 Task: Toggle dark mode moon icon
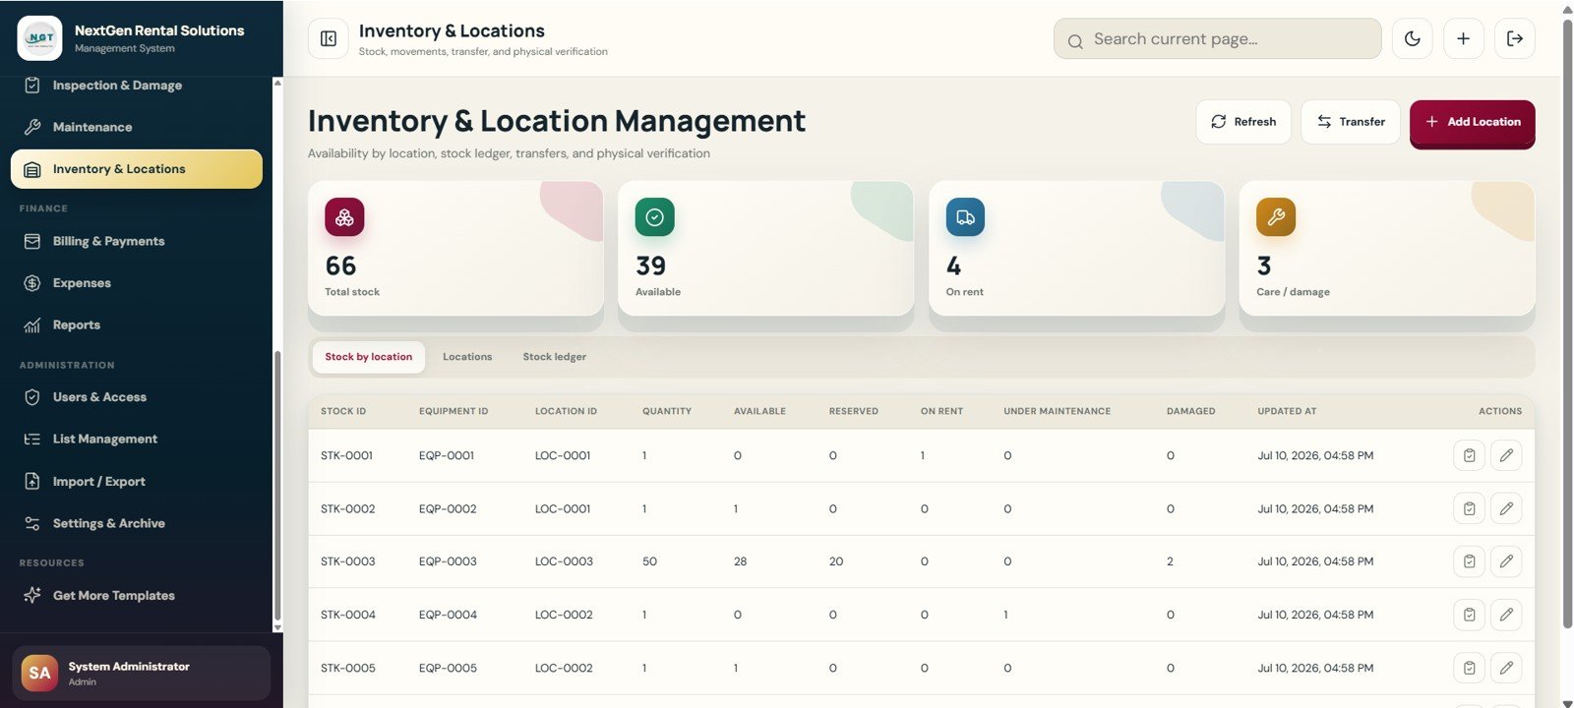1413,38
